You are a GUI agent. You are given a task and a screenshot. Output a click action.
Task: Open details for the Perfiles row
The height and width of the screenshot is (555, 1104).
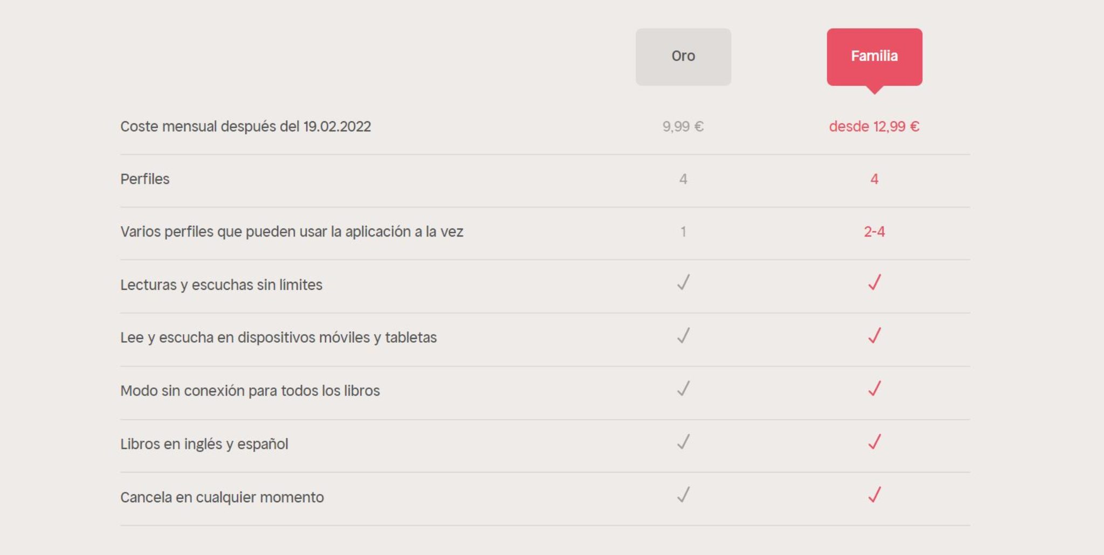(144, 179)
